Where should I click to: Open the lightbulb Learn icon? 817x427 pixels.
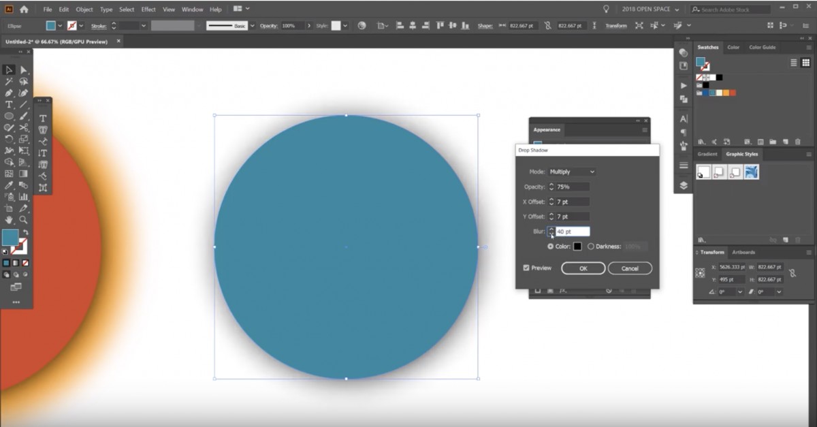606,9
